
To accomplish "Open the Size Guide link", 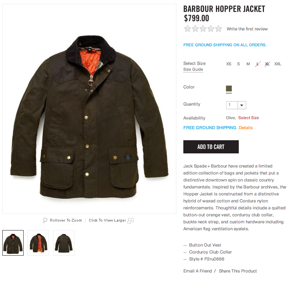I will (193, 69).
